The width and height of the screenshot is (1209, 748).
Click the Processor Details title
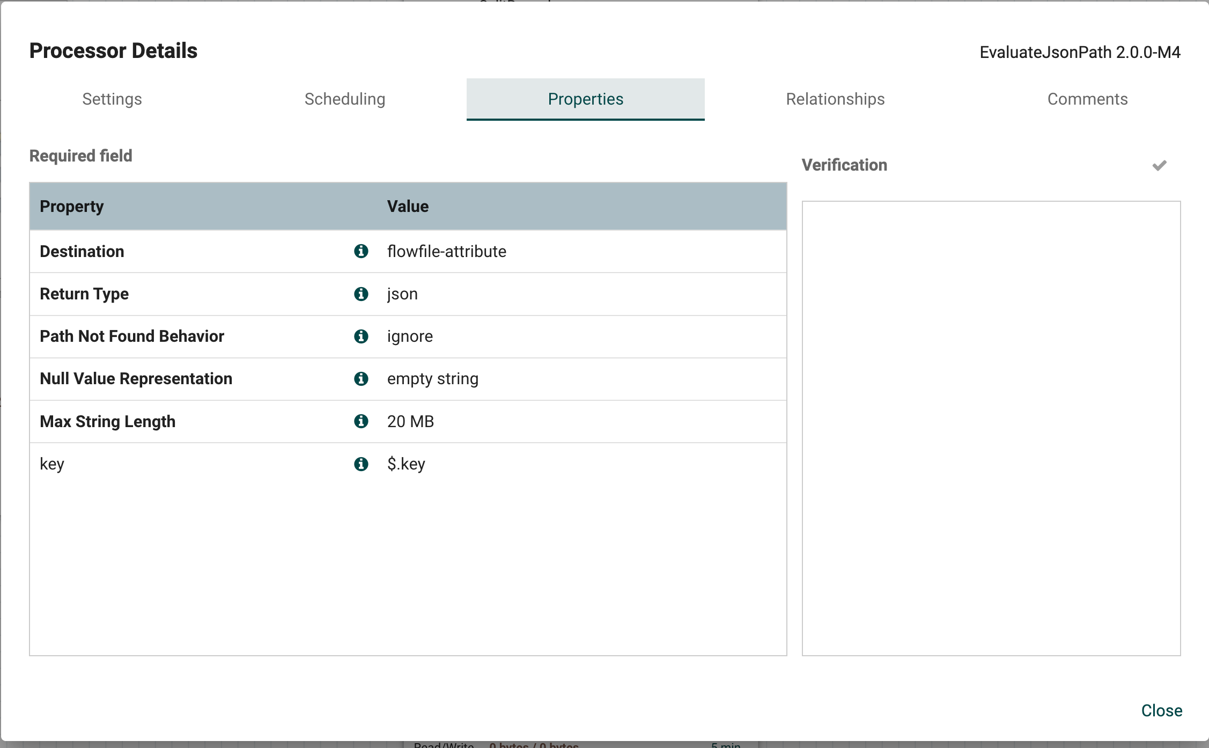point(113,50)
